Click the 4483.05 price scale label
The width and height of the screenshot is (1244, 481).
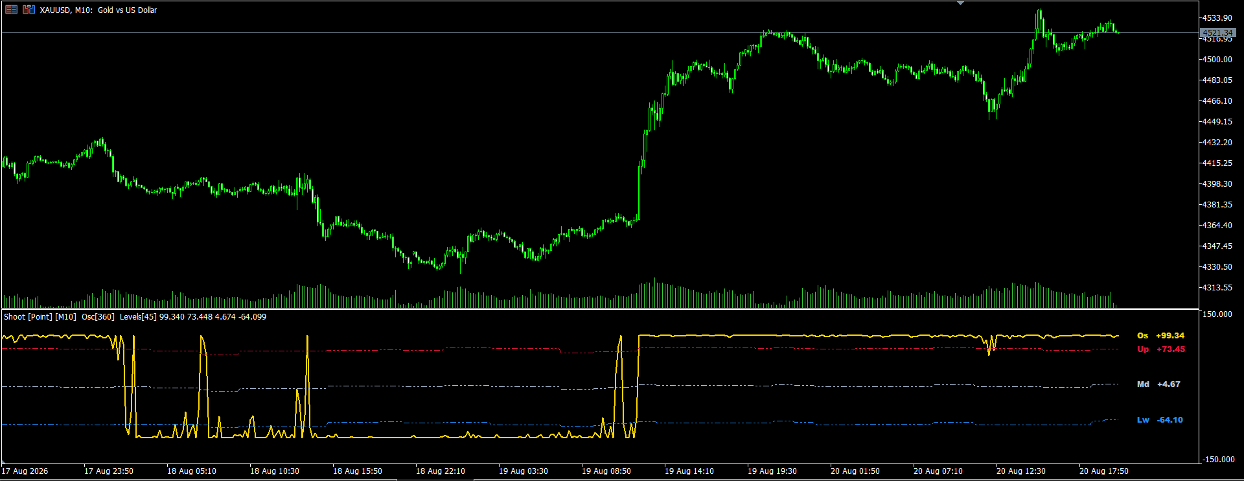(1217, 80)
